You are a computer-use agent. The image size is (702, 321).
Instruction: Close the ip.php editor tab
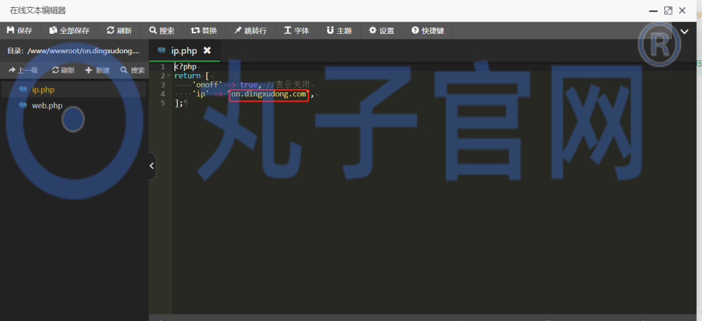click(x=207, y=50)
